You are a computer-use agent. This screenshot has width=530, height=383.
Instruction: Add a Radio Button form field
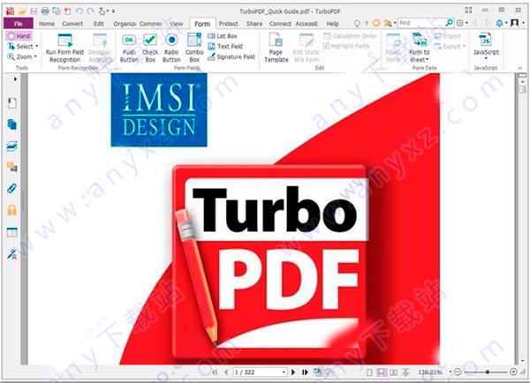171,48
